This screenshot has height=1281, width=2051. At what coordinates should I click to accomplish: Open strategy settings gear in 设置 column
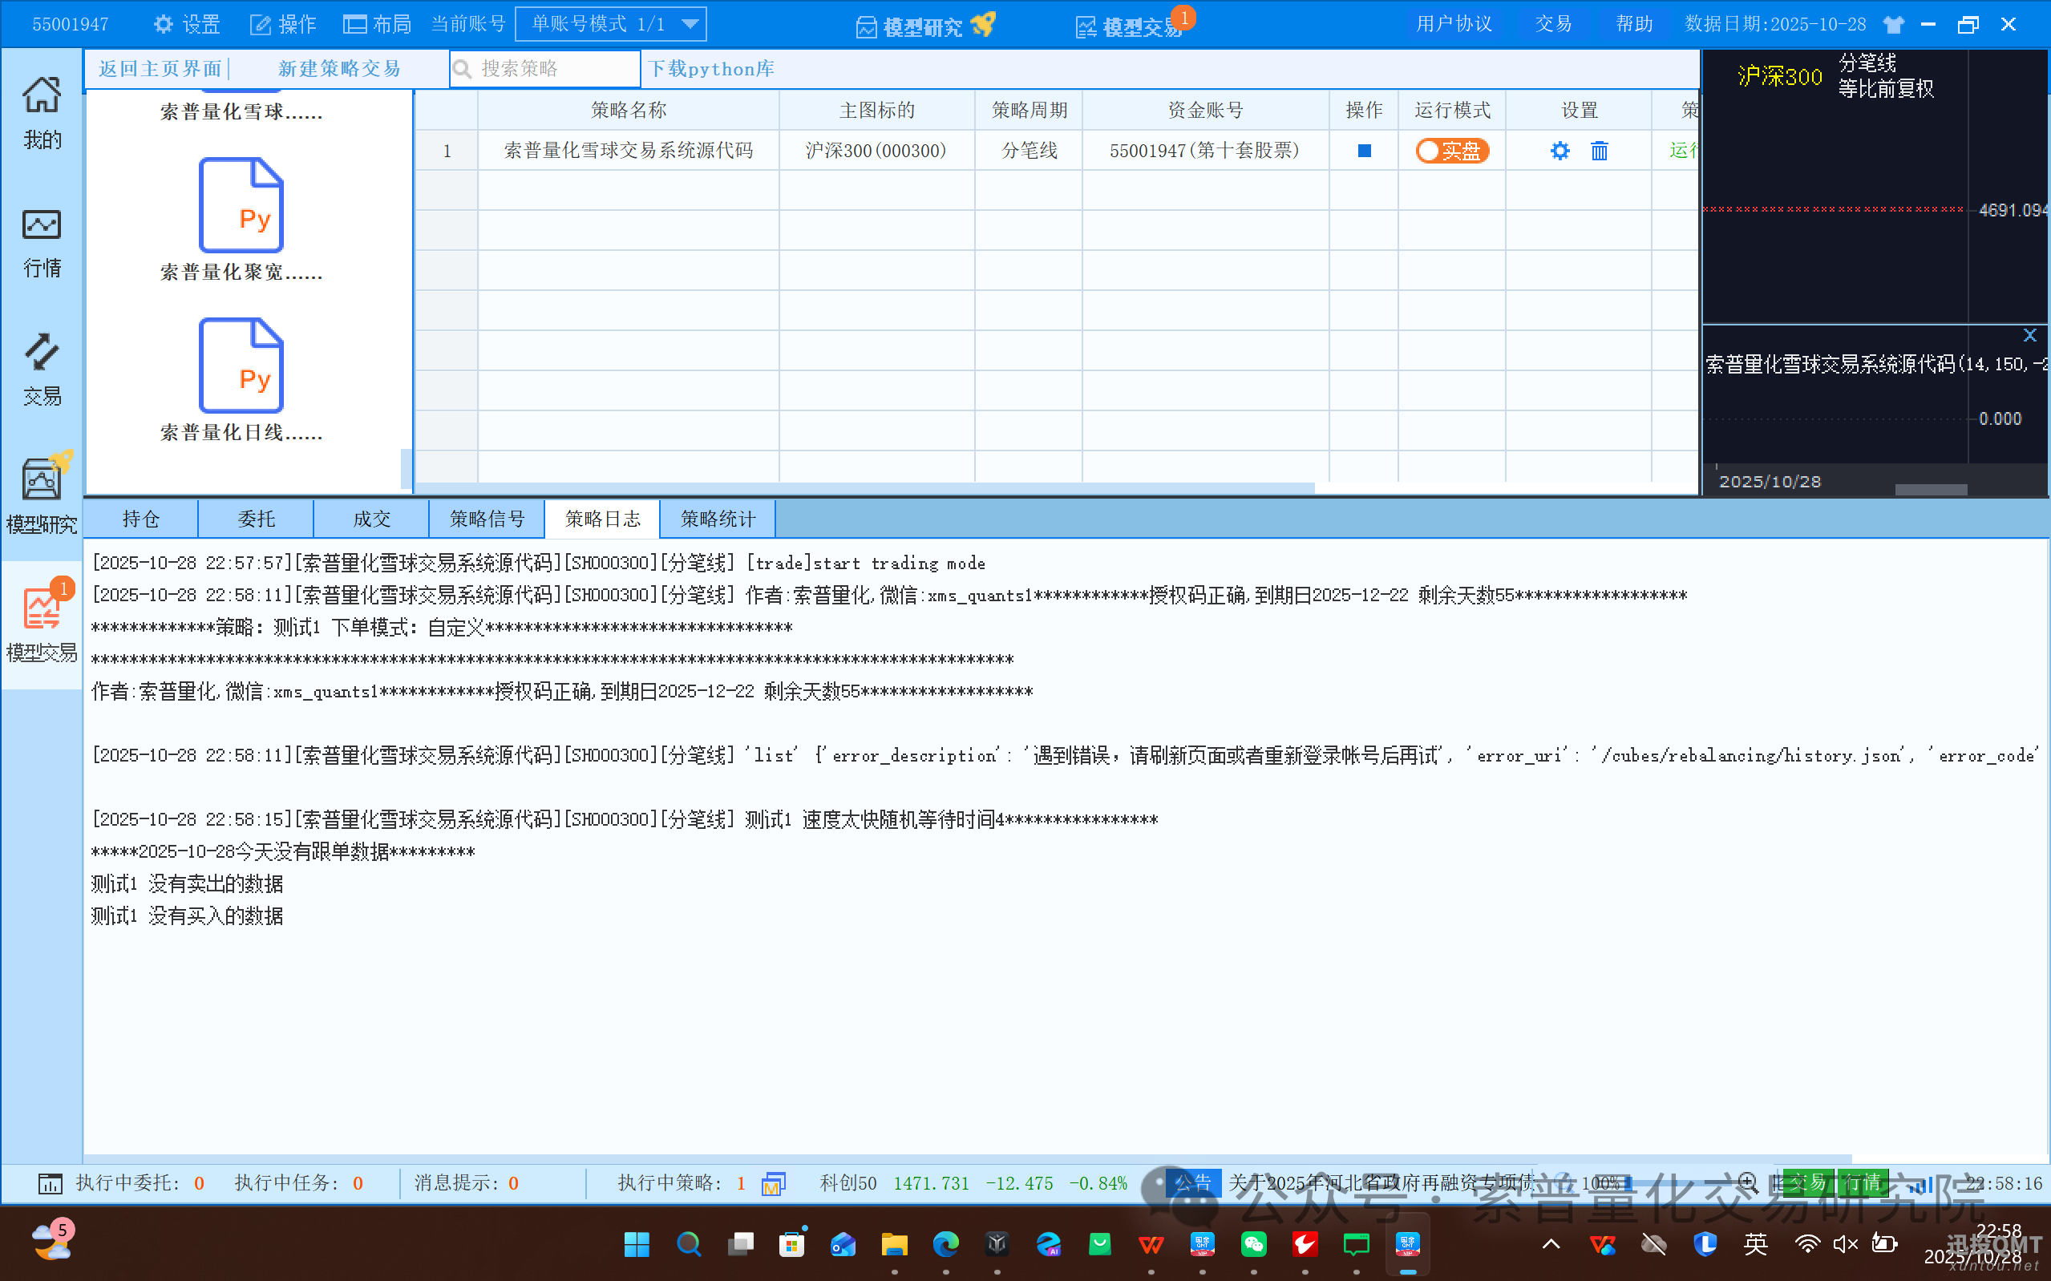(1559, 150)
